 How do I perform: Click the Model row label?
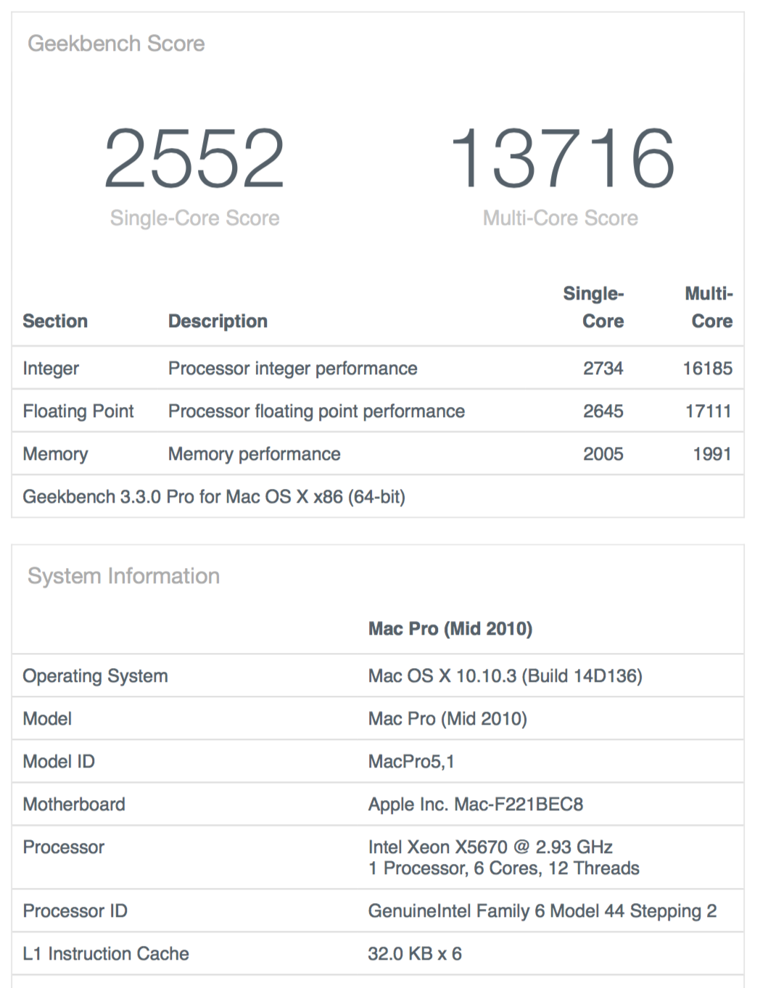pos(47,719)
